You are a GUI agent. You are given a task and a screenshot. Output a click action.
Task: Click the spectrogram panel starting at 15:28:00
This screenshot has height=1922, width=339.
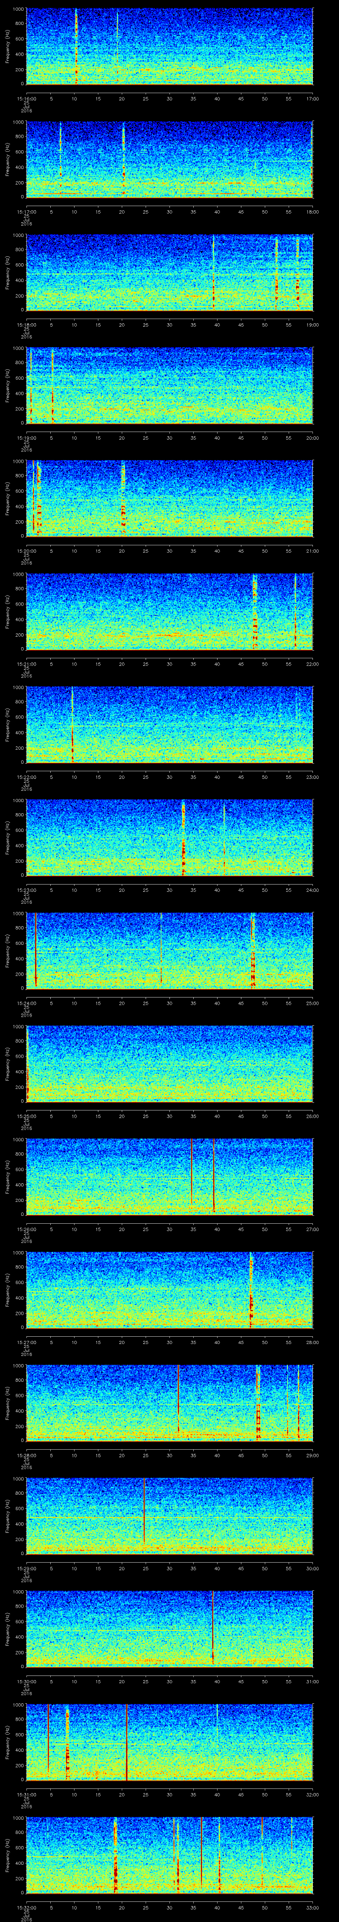pyautogui.click(x=170, y=1403)
